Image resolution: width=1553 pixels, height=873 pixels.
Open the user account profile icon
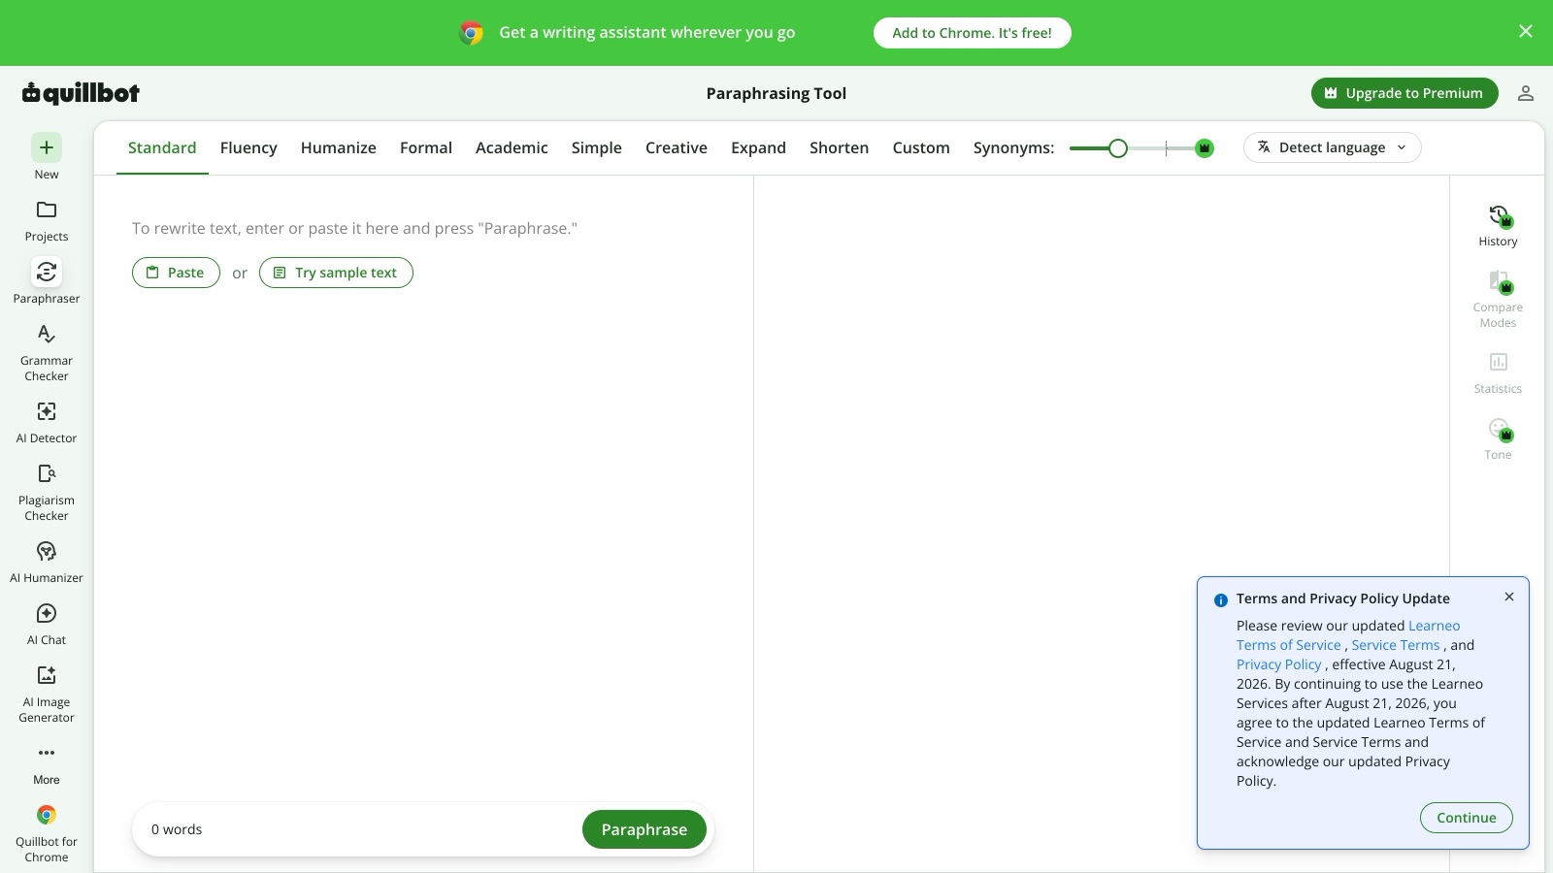click(1526, 93)
